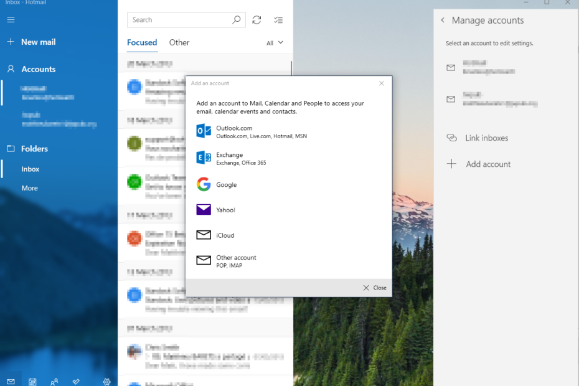Switch to the Focused tab
579x386 pixels.
pos(142,42)
